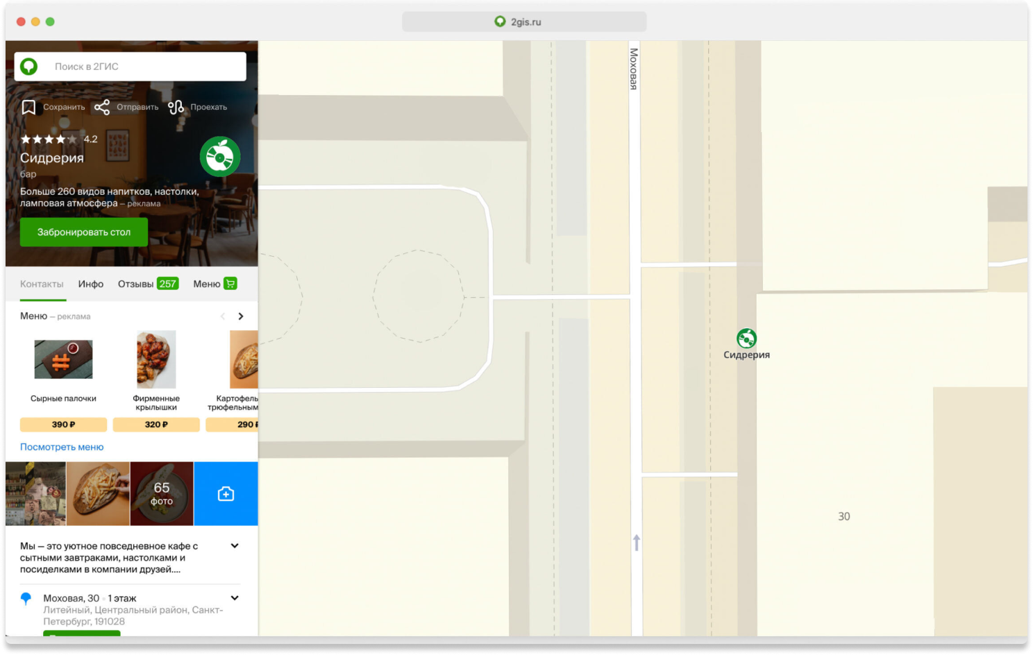Screen dimensions: 1033x655
Task: Open the Отзывы 257 tab
Action: point(148,284)
